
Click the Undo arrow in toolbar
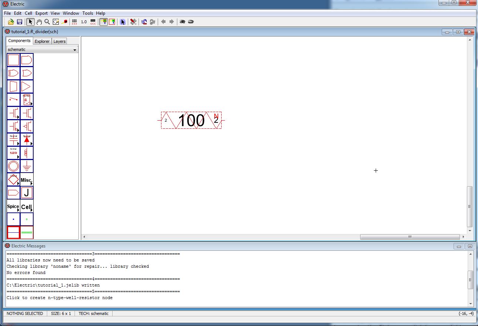click(x=144, y=22)
